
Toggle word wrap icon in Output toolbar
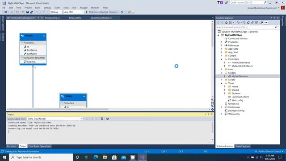tap(107, 119)
